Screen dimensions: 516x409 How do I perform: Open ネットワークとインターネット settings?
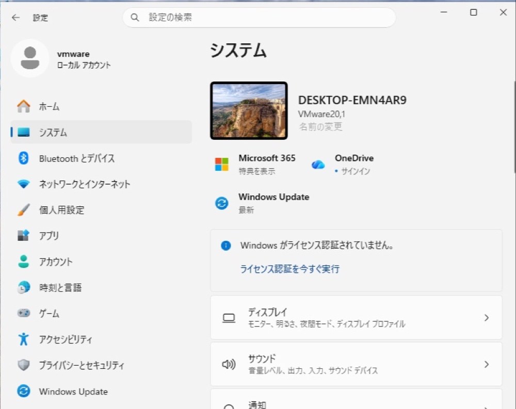(x=101, y=184)
